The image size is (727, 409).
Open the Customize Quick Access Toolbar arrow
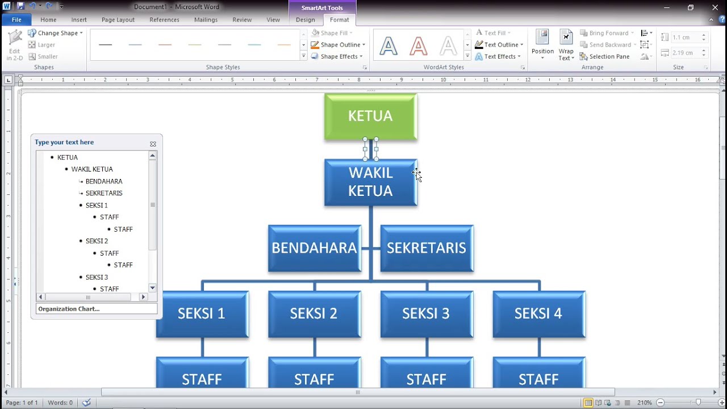click(61, 7)
